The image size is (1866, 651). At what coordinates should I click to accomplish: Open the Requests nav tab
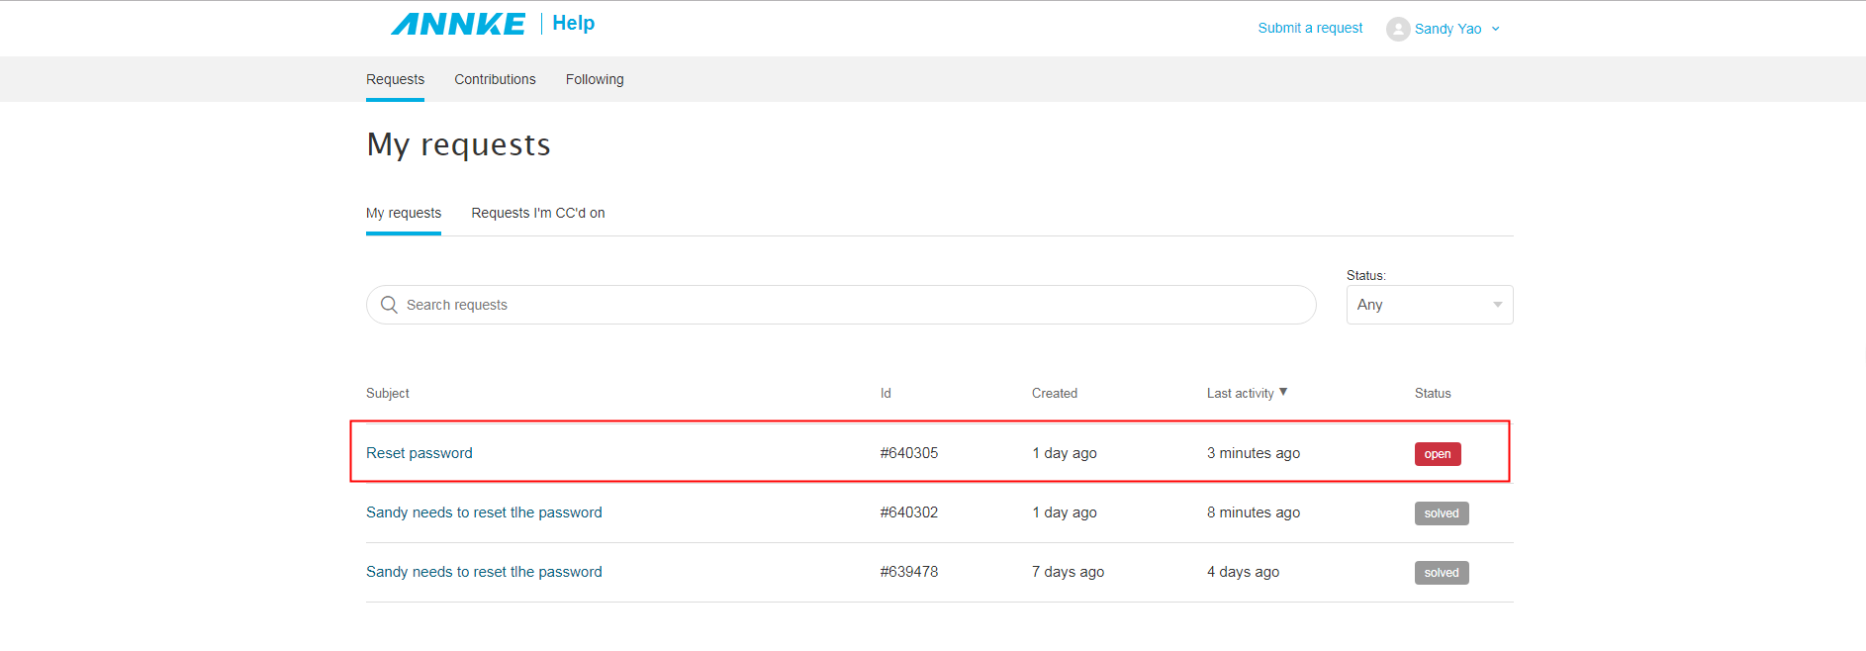coord(395,79)
